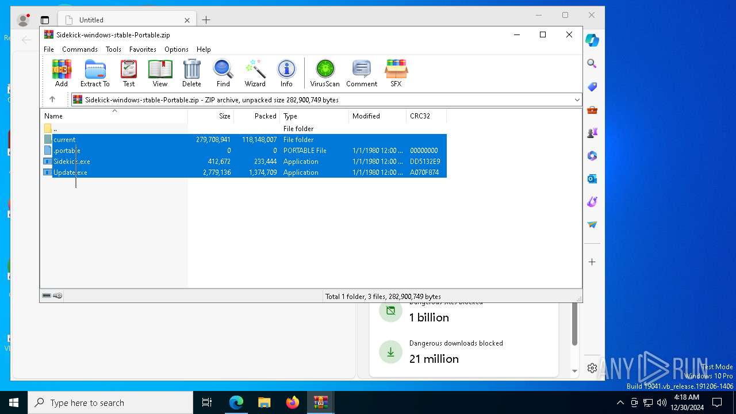
Task: Open Edge sidebar shopping tag icon
Action: pyautogui.click(x=592, y=87)
